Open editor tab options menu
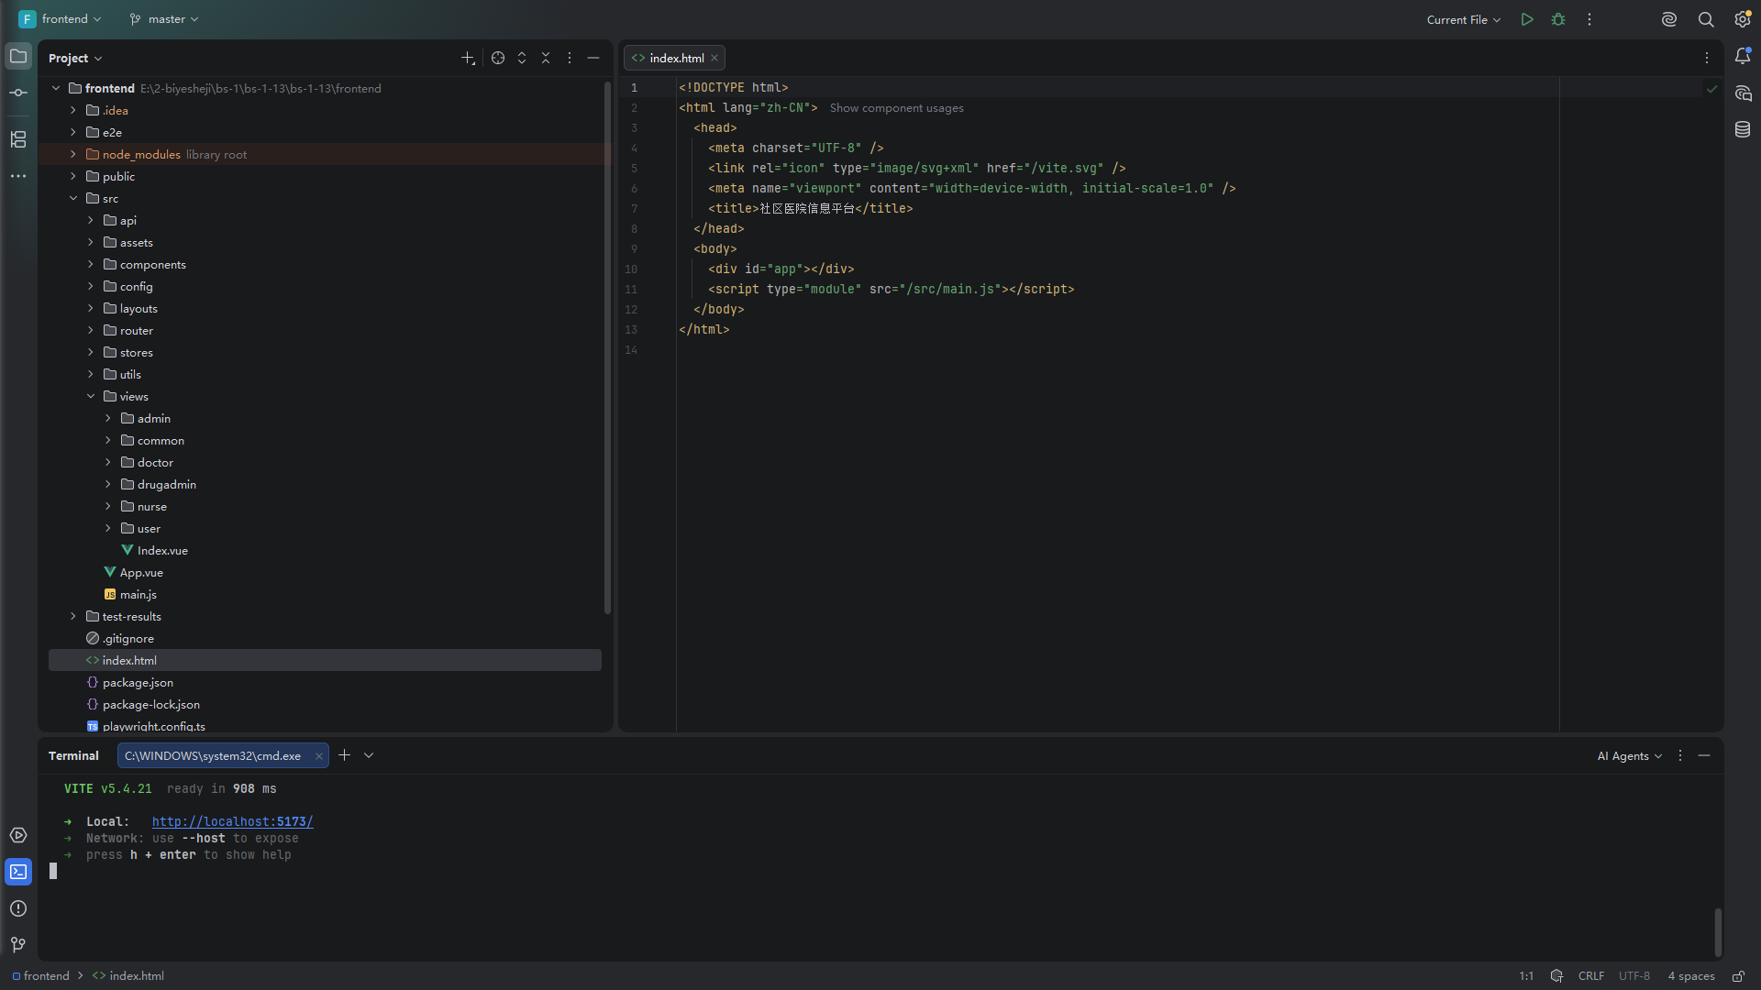 [1707, 58]
